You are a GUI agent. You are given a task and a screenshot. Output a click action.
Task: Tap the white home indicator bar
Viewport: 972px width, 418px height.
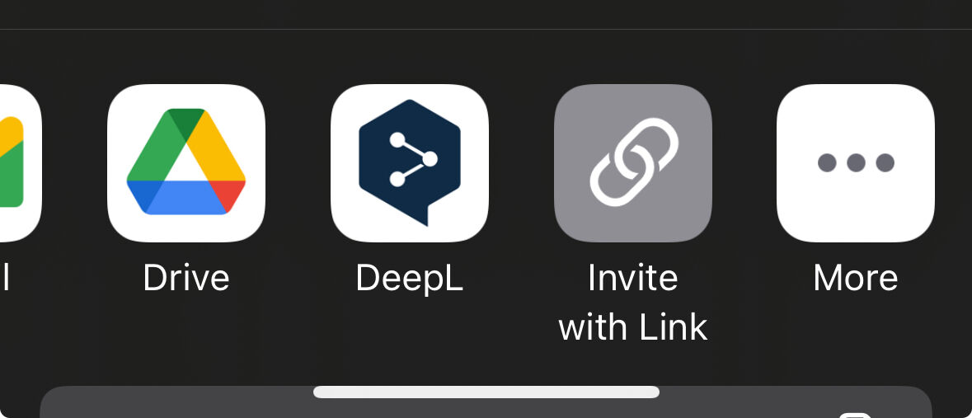tap(486, 392)
